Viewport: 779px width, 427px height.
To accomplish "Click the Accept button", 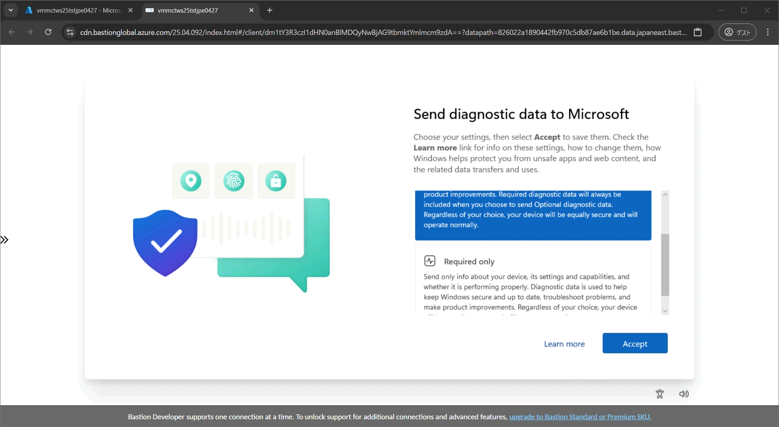I will pos(635,343).
